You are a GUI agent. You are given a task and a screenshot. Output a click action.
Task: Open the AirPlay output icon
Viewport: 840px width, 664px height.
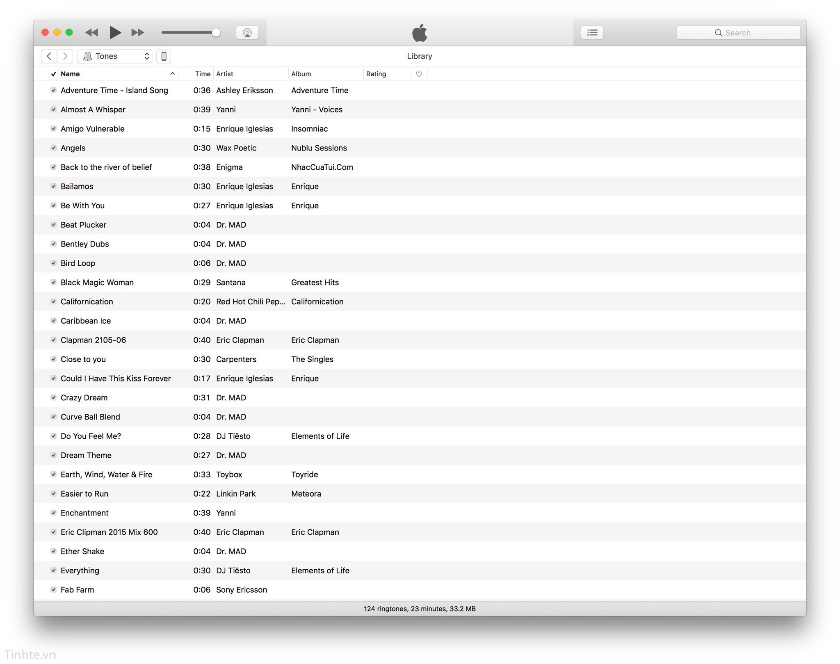coord(247,32)
